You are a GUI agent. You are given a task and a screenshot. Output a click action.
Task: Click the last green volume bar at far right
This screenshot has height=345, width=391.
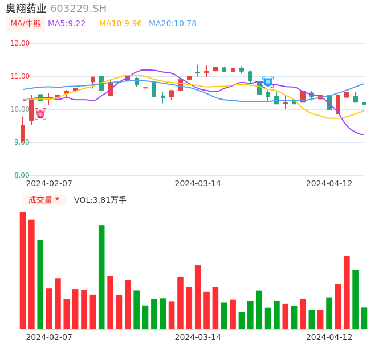click(x=364, y=318)
